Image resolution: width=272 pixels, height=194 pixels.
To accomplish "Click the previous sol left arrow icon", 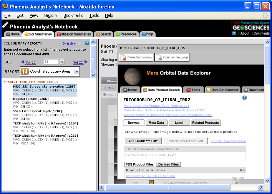I will point(23,61).
